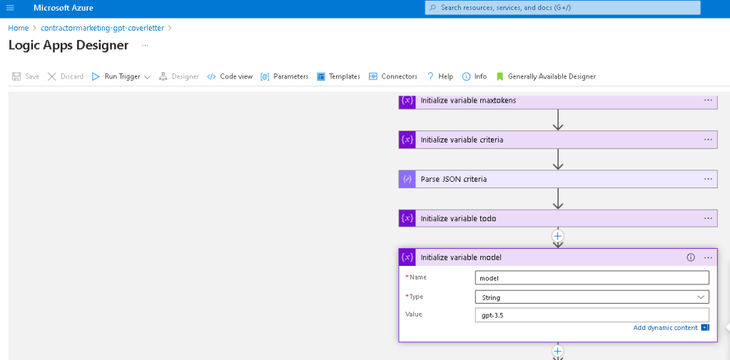Click the variable icon of Initialize variable todo
730x360 pixels.
pyautogui.click(x=407, y=219)
